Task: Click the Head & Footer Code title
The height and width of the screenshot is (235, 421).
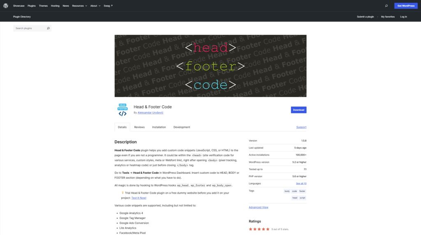Action: pos(153,107)
